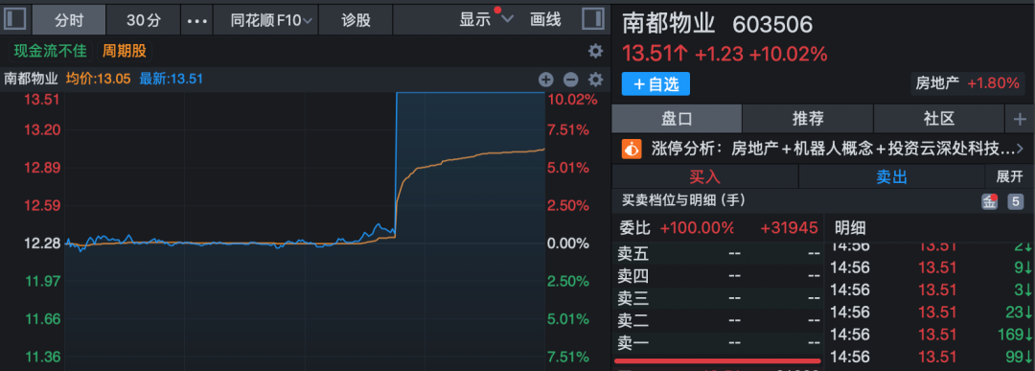Click the 12.28 price axis label
Viewport: 1035px width, 371px height.
(x=41, y=243)
